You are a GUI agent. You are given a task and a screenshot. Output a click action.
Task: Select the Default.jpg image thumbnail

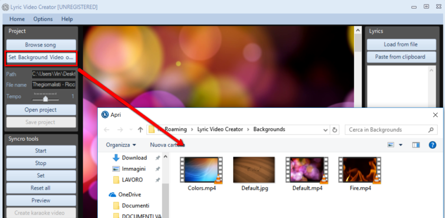pos(254,170)
